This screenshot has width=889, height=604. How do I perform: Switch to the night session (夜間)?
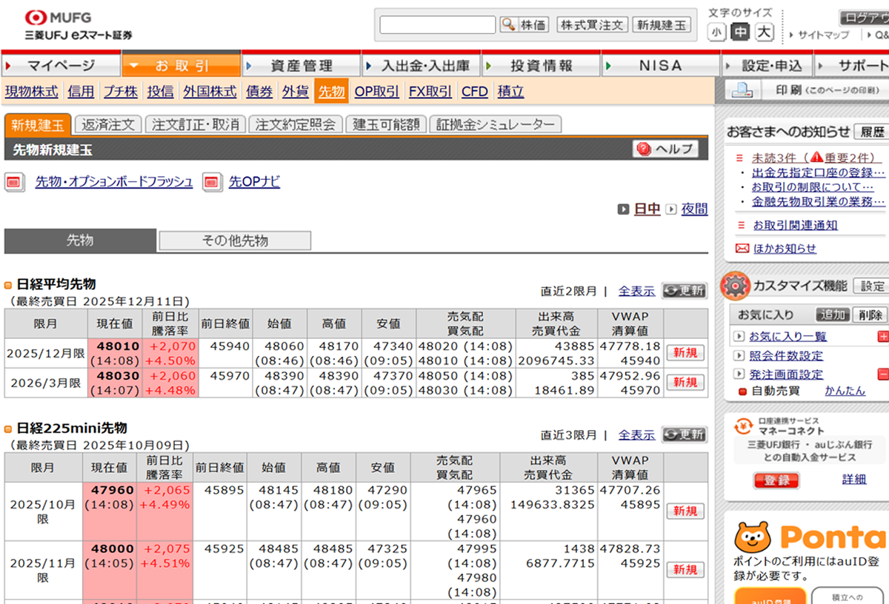click(x=694, y=209)
